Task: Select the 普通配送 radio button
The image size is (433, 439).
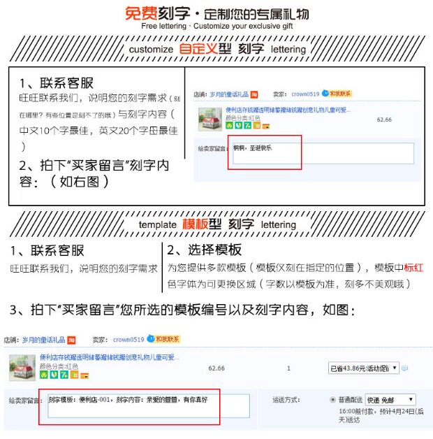Action: [333, 400]
